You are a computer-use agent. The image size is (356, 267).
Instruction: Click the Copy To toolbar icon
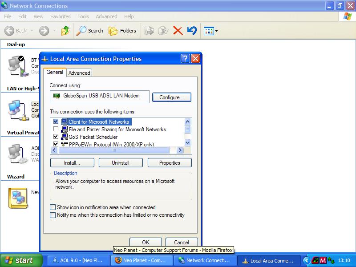coord(163,31)
